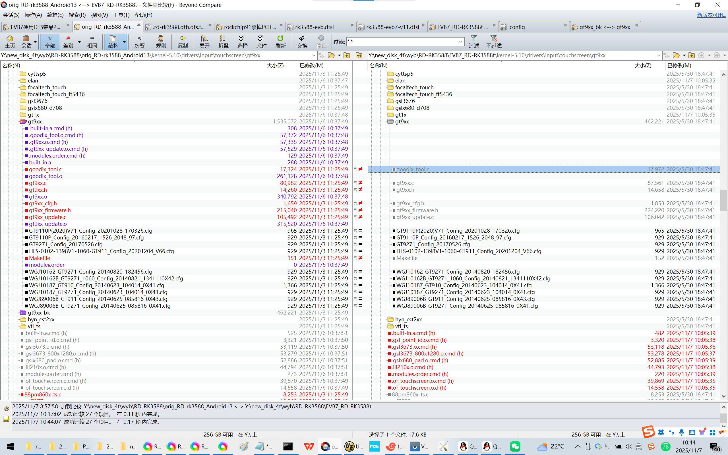This screenshot has width=728, height=455.
Task: Open the Tools (工具) menu
Action: pos(121,15)
